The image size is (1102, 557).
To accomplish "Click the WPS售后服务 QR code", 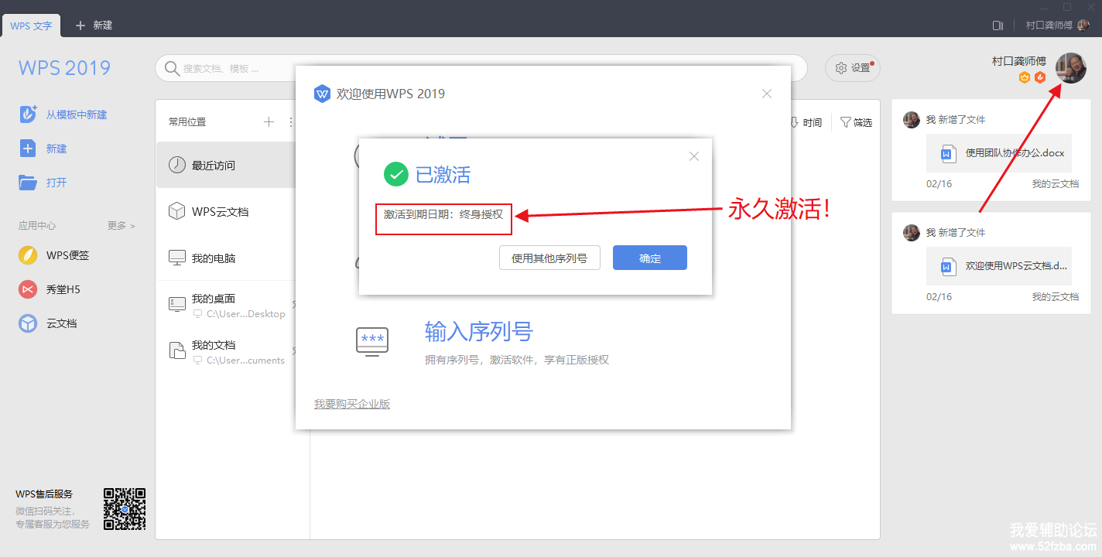I will [125, 509].
